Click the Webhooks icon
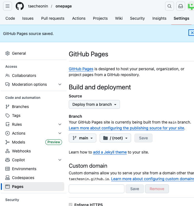This screenshot has width=194, height=206. pyautogui.click(x=8, y=151)
